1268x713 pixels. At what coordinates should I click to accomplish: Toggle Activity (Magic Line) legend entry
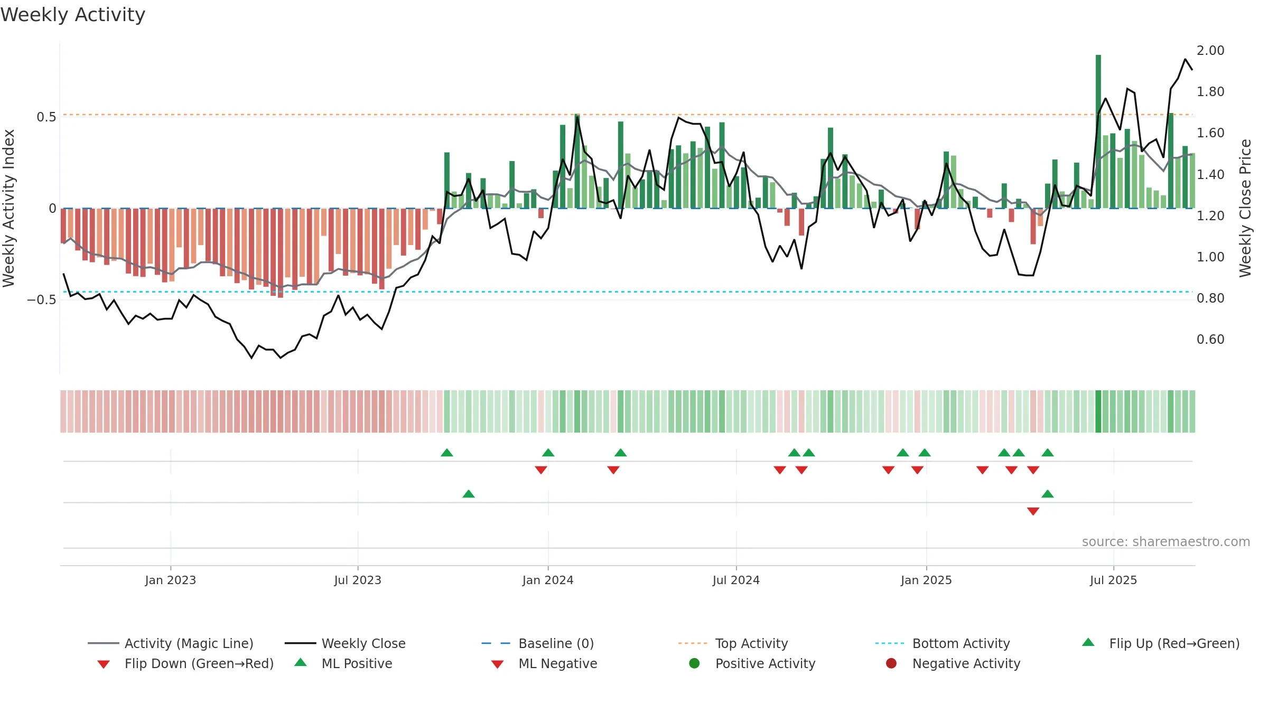tap(171, 643)
